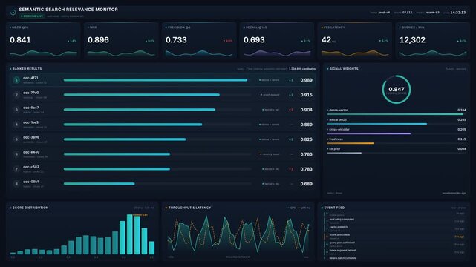
Task: Click rank 1 circle badge for doc-4f21
Action: pos(16,80)
